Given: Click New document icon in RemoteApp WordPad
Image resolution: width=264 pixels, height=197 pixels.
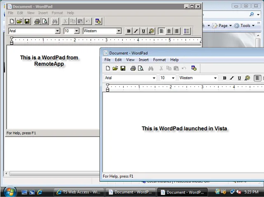Looking at the screenshot, I should [x=12, y=21].
